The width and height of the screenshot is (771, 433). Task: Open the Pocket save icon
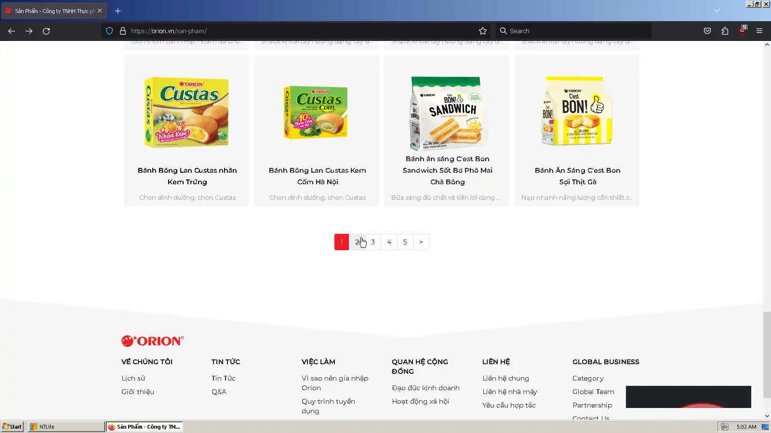click(707, 31)
